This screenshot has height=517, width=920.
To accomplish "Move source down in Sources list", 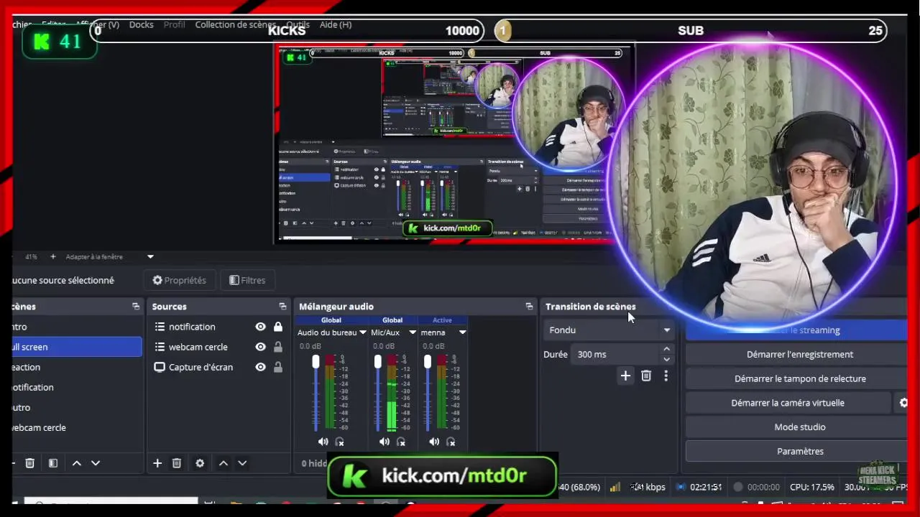I will point(242,463).
